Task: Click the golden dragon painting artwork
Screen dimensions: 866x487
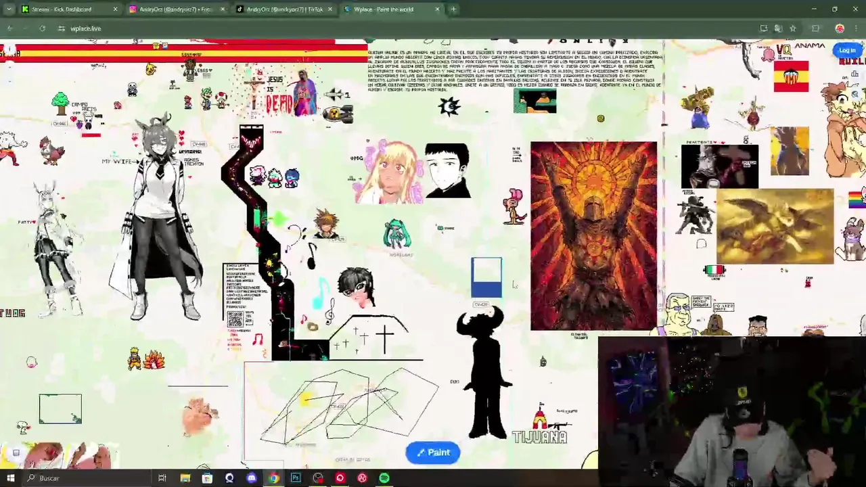Action: (775, 227)
